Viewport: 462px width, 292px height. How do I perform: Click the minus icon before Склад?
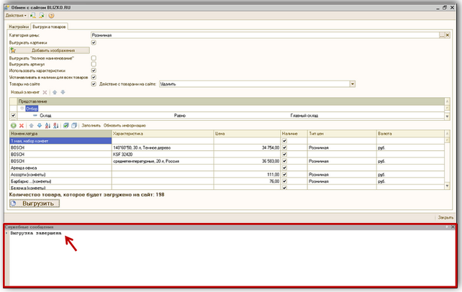click(35, 115)
